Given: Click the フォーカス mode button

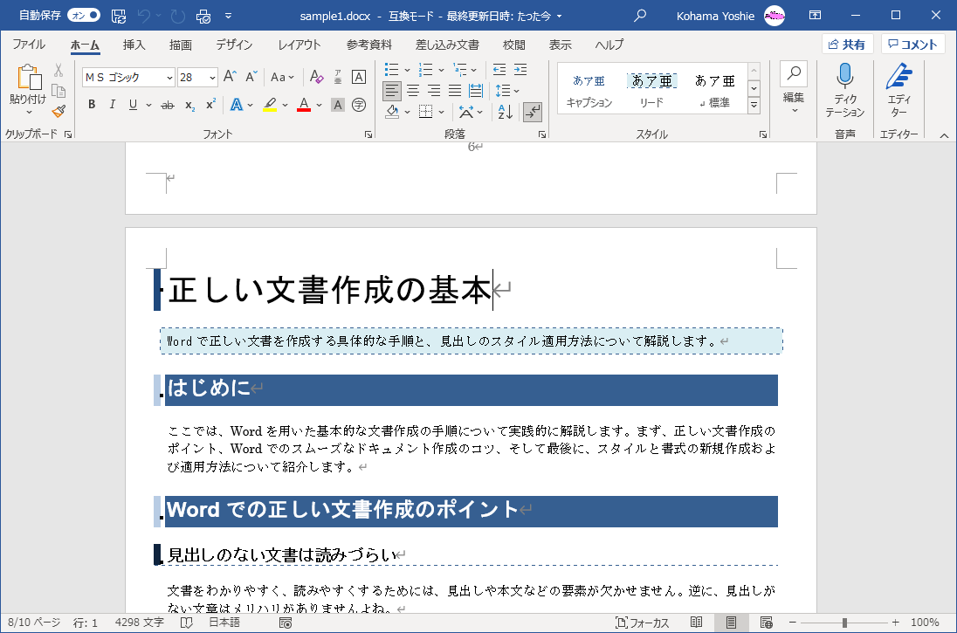Looking at the screenshot, I should click(x=642, y=623).
